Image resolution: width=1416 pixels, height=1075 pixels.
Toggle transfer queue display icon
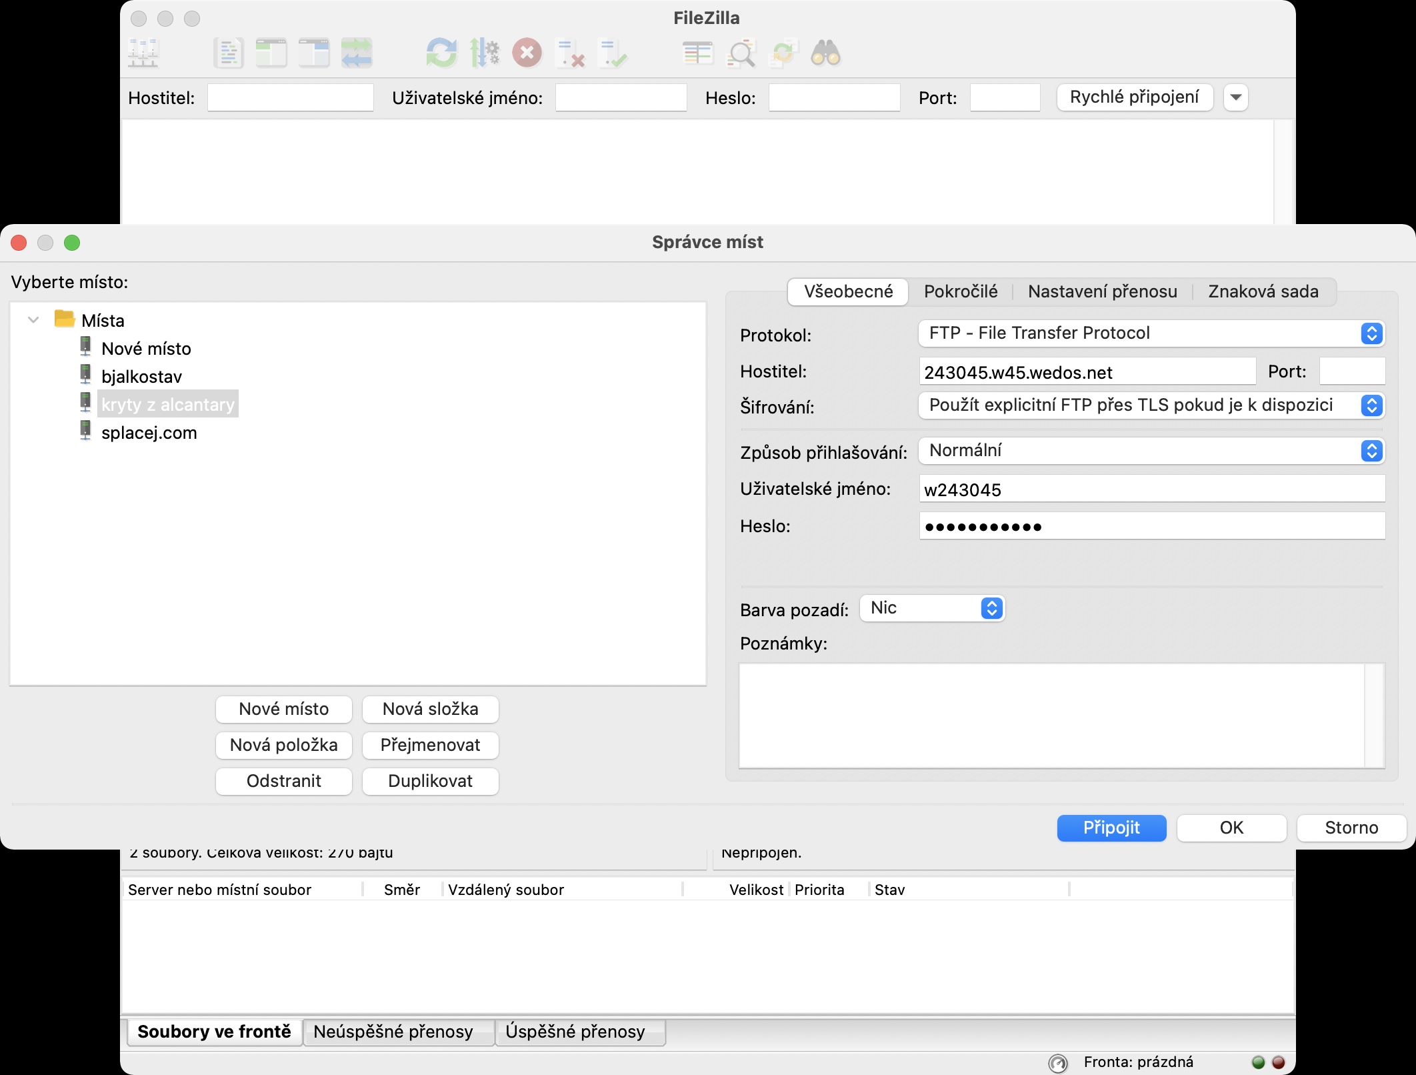pos(357,53)
